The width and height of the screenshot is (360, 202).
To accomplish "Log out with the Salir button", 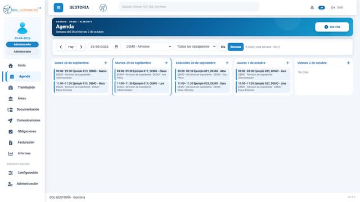I will point(337,7).
